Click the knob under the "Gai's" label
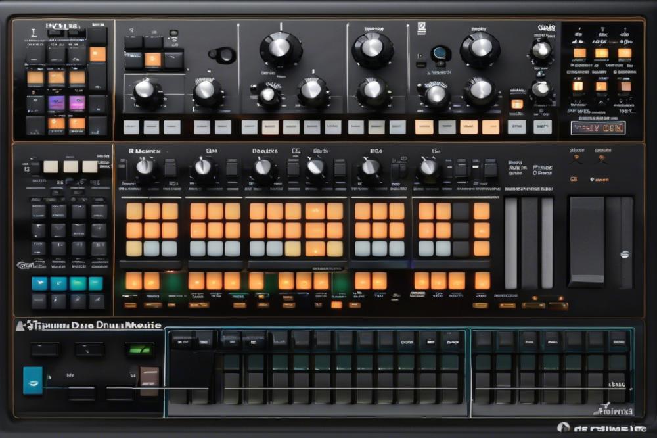This screenshot has width=657, height=438. [x=317, y=166]
